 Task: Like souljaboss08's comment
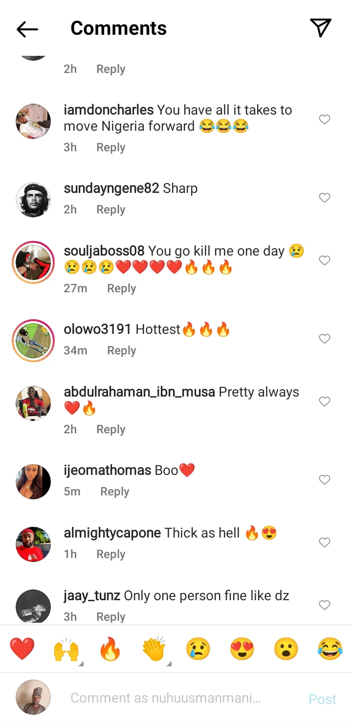(324, 260)
